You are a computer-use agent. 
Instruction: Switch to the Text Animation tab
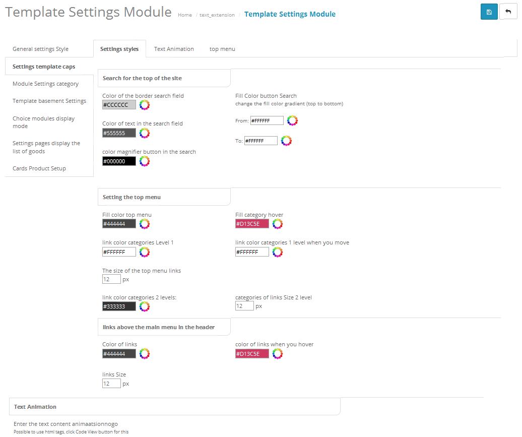pos(174,49)
